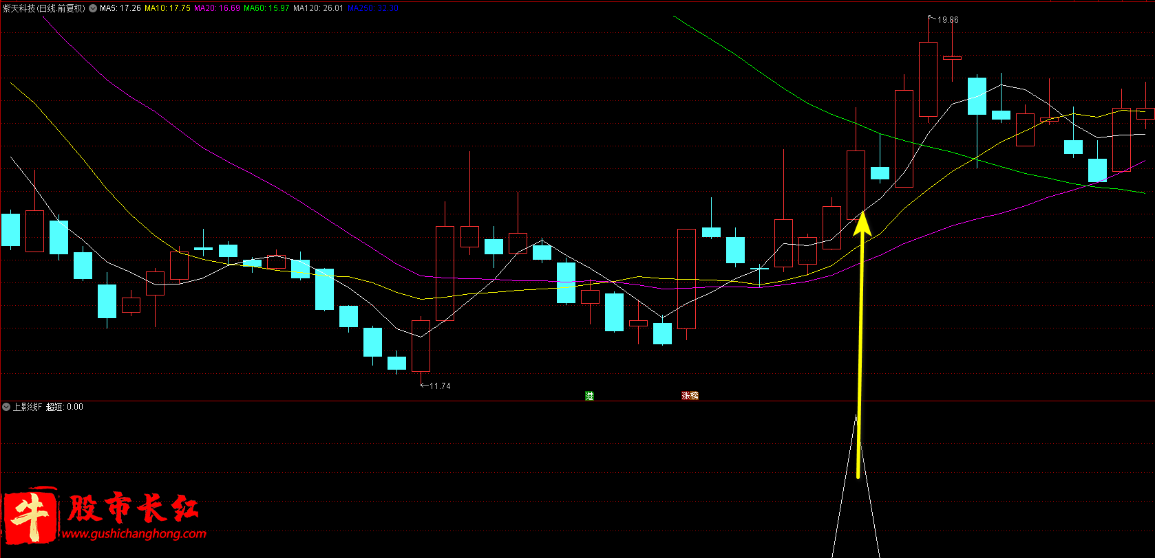Click the 11.74 low price label
Image resolution: width=1155 pixels, height=558 pixels.
click(x=440, y=386)
